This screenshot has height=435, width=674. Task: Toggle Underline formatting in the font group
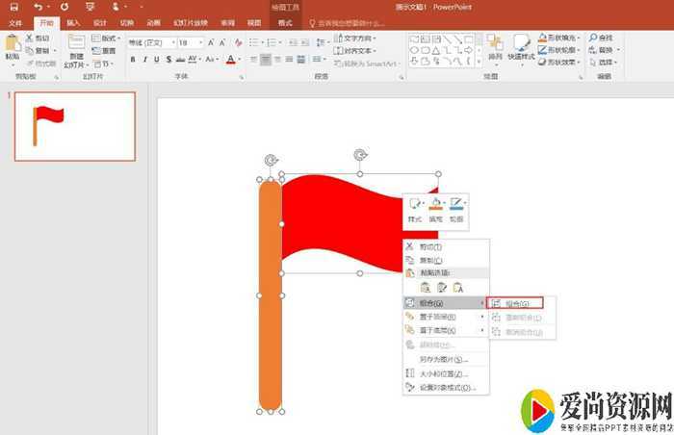(157, 60)
